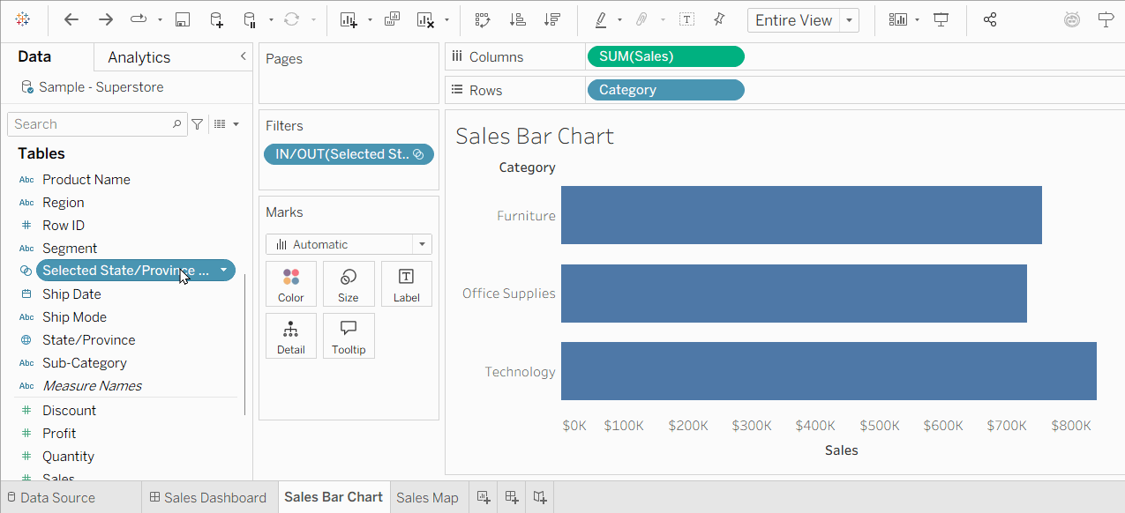Click the view-as-list icon in Data pane
Screen dimensions: 1125x513
221,124
